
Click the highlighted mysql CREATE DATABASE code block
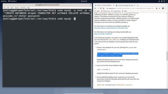tap(118, 55)
